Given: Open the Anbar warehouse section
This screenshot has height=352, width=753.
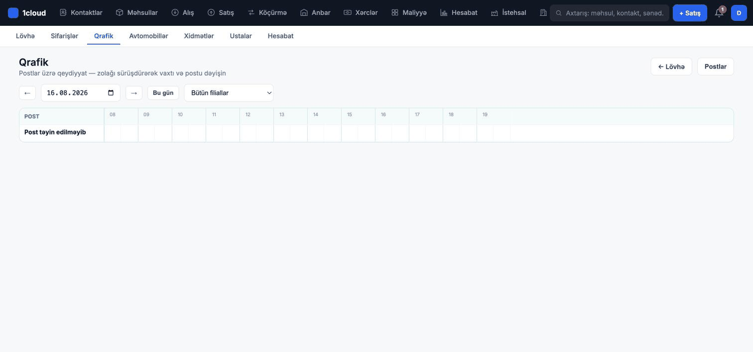Looking at the screenshot, I should 315,12.
